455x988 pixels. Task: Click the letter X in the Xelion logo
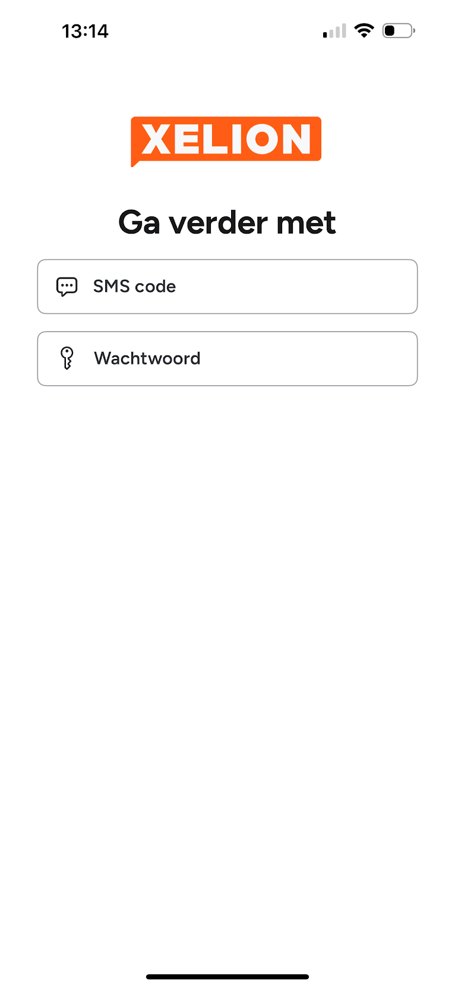coord(156,140)
